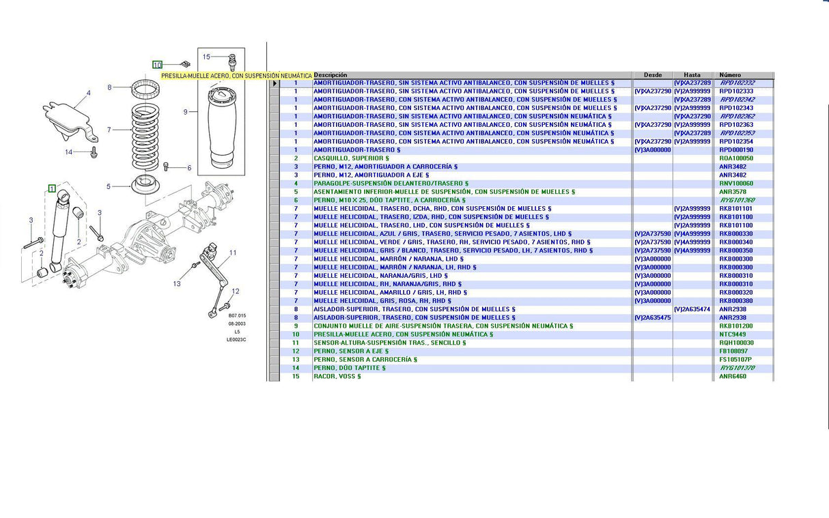The height and width of the screenshot is (518, 829).
Task: Select PARAGOLPE-SUSPENSIÓN DELANTERO/TRASERO row
Action: pos(522,184)
